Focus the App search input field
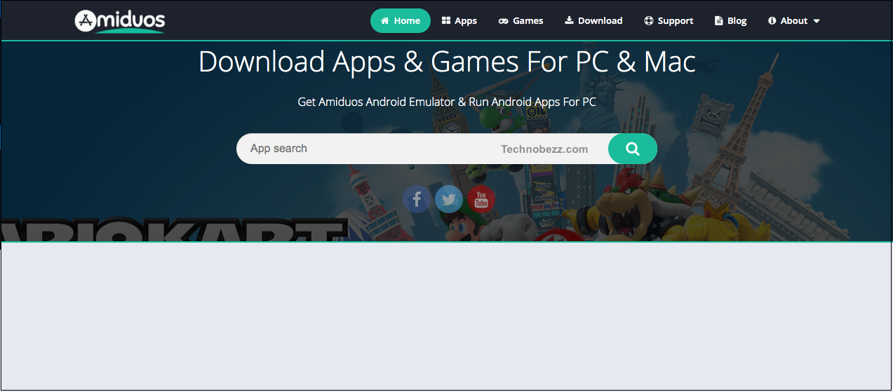This screenshot has height=392, width=893. 422,149
